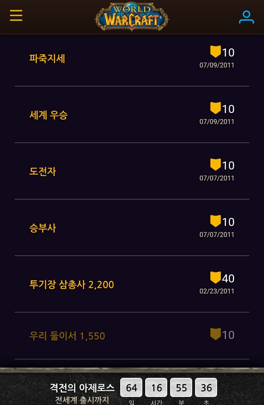The height and width of the screenshot is (405, 264).
Task: Open the user account profile icon
Action: coord(246,17)
